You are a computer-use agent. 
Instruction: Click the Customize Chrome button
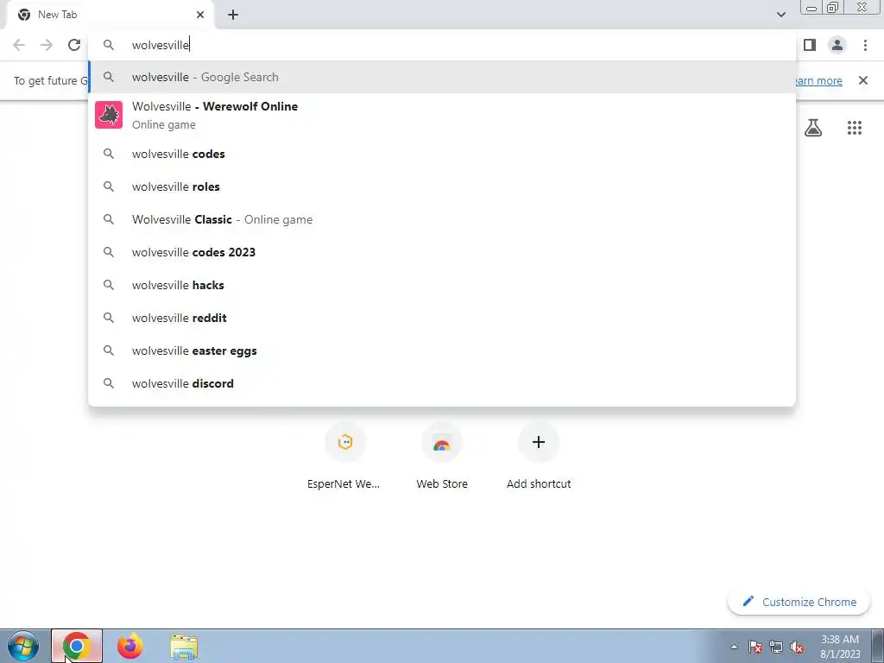(x=799, y=602)
